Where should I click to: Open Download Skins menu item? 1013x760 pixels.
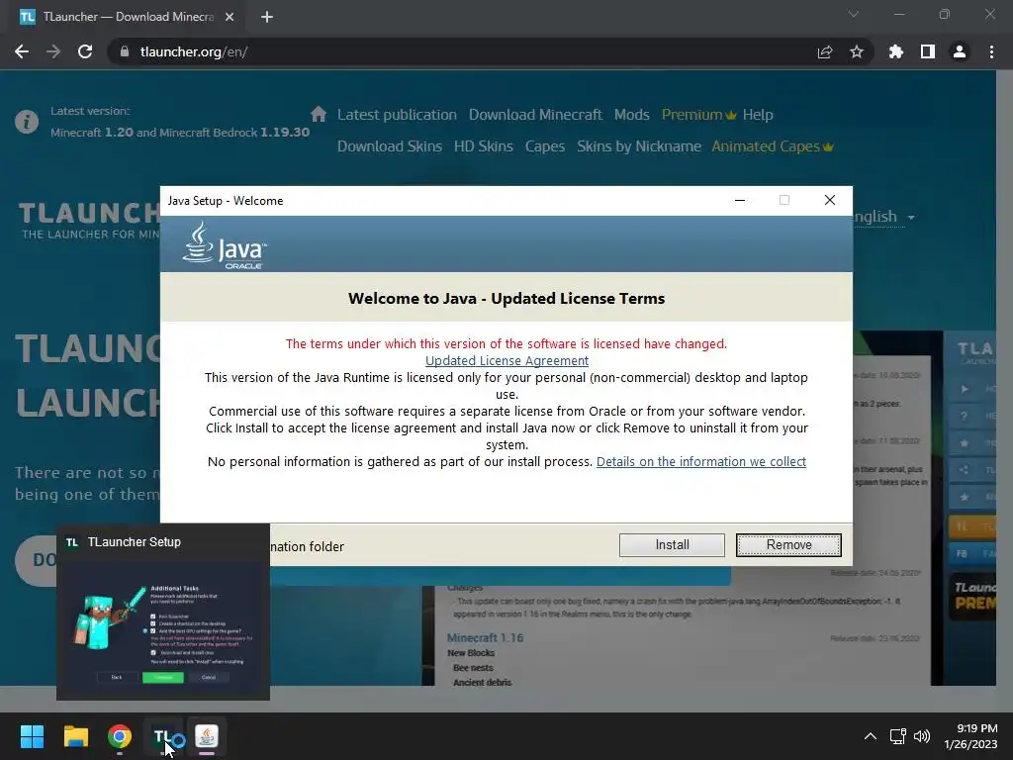pos(390,146)
